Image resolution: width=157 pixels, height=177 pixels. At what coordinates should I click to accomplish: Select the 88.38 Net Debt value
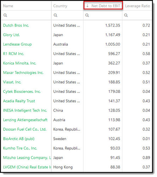[x=115, y=167]
